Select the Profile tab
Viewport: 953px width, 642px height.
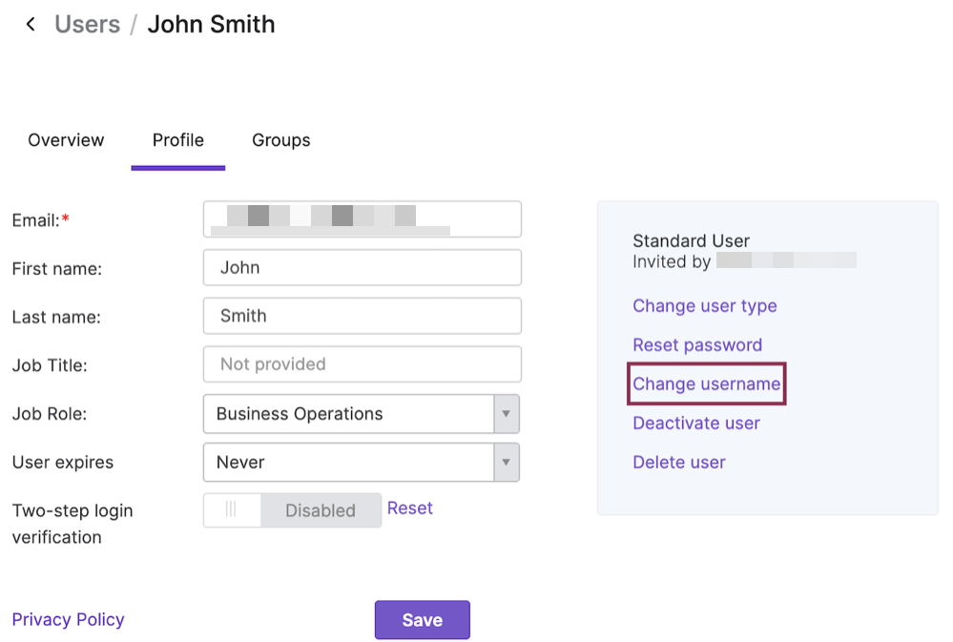click(x=177, y=139)
